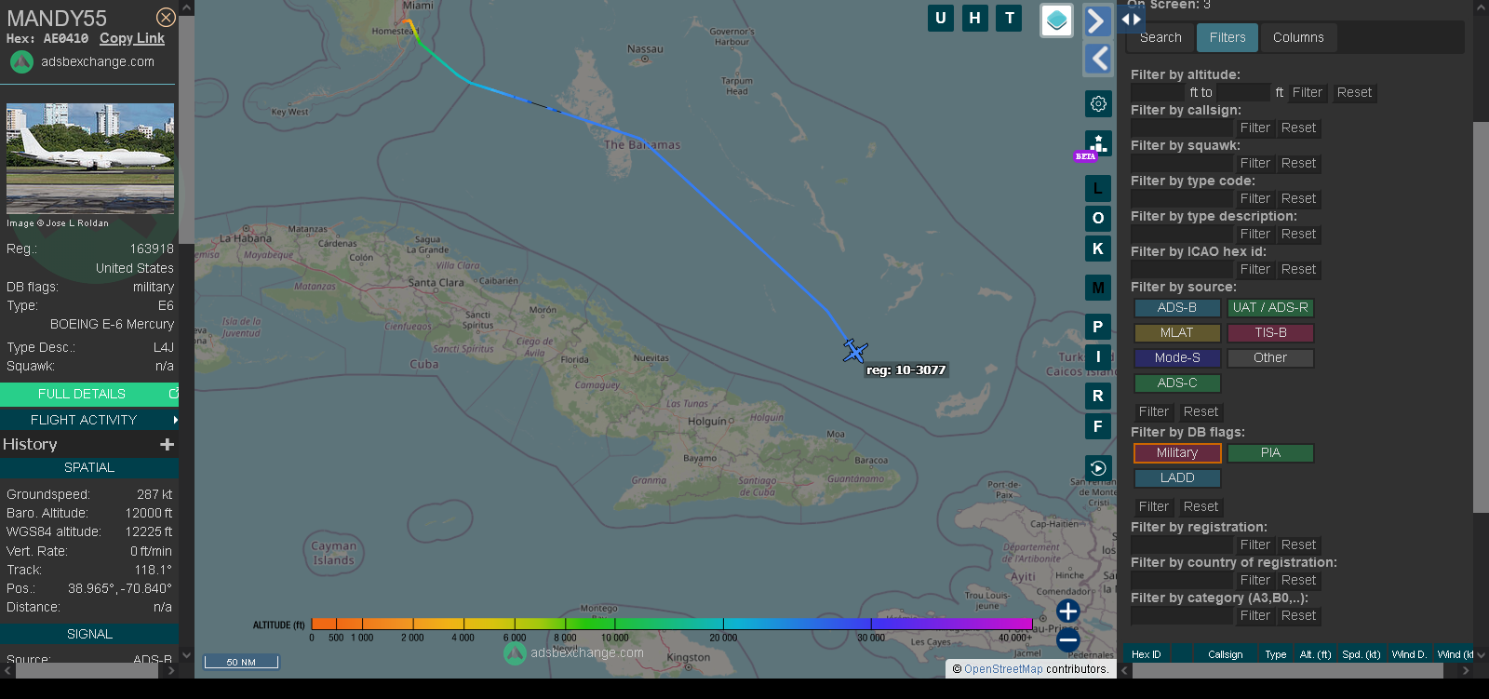Toggle the R map button
This screenshot has width=1489, height=699.
coord(1098,396)
